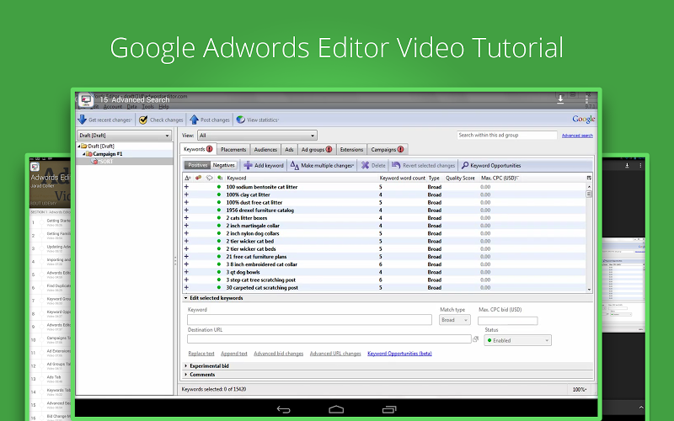Collapse the Edit selected keywords section

tap(186, 298)
